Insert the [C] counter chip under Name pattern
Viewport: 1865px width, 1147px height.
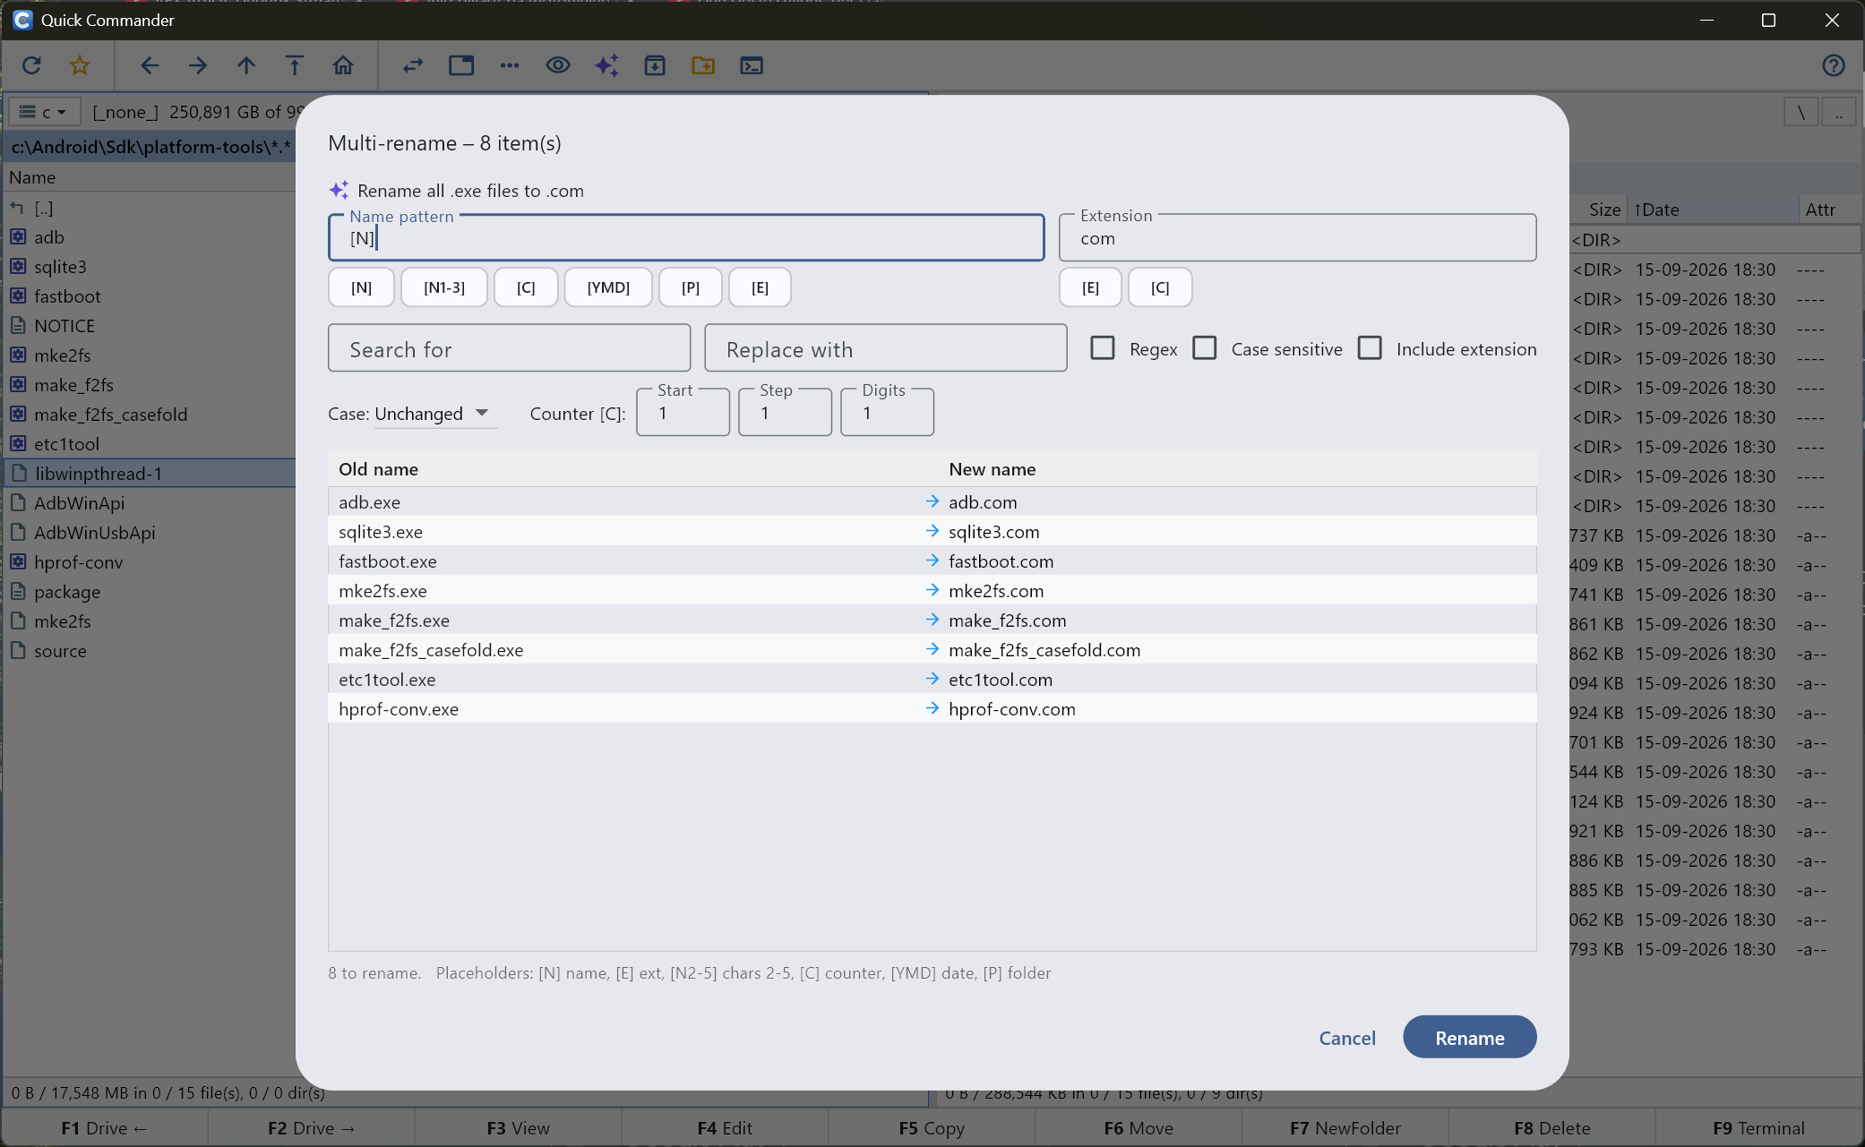click(526, 287)
